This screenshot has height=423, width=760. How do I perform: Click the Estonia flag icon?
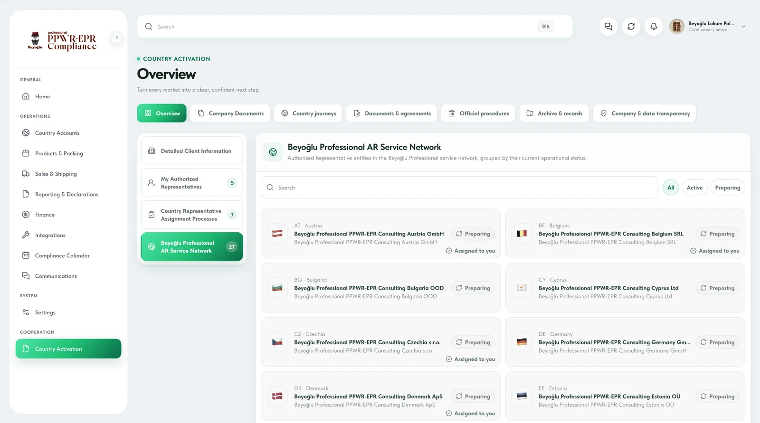click(x=522, y=396)
